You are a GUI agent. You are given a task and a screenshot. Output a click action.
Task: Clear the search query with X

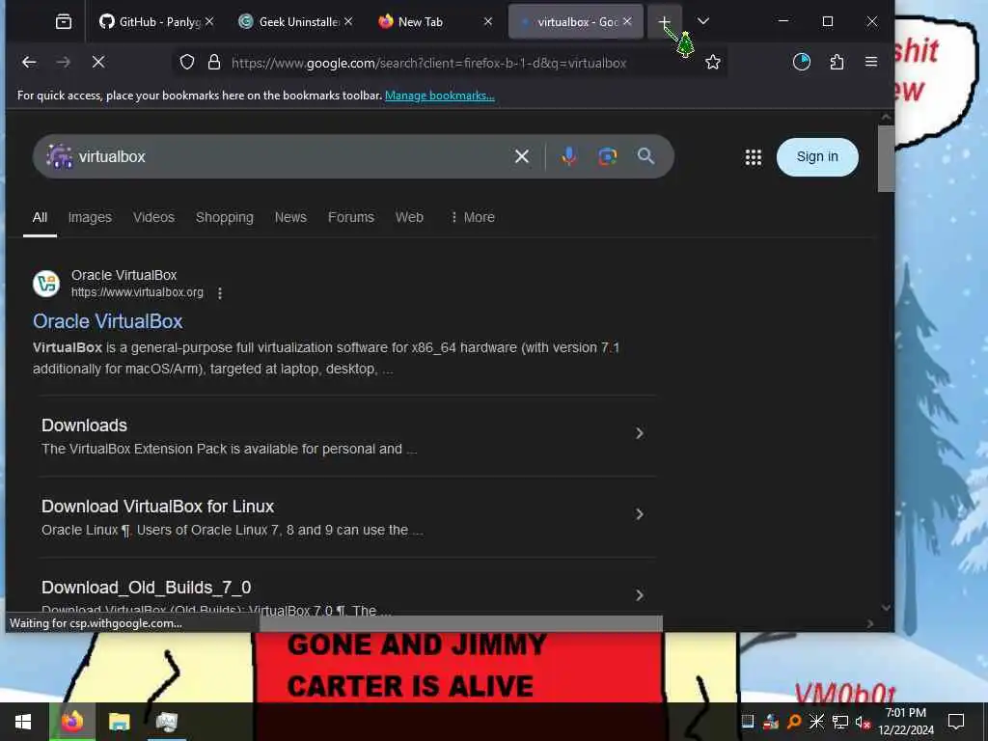522,156
